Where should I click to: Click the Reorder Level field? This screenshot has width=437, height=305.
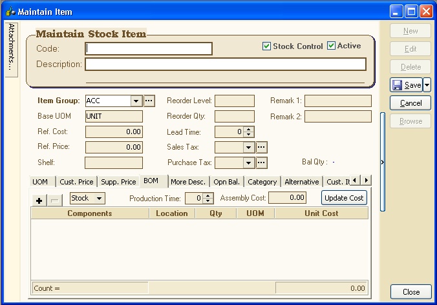pos(235,101)
